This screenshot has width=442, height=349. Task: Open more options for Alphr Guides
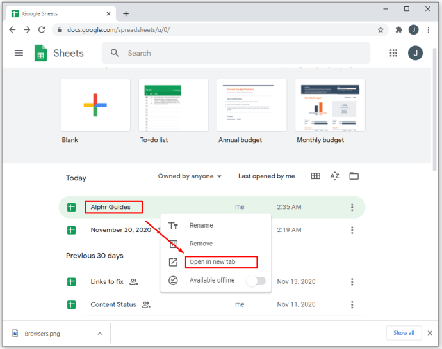tap(352, 207)
